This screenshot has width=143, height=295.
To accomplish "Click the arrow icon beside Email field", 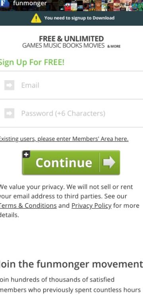I will tap(10, 85).
